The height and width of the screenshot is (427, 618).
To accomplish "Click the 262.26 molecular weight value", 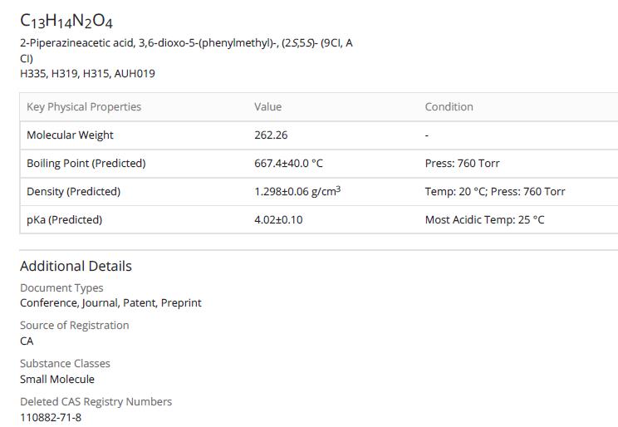I will [x=271, y=135].
